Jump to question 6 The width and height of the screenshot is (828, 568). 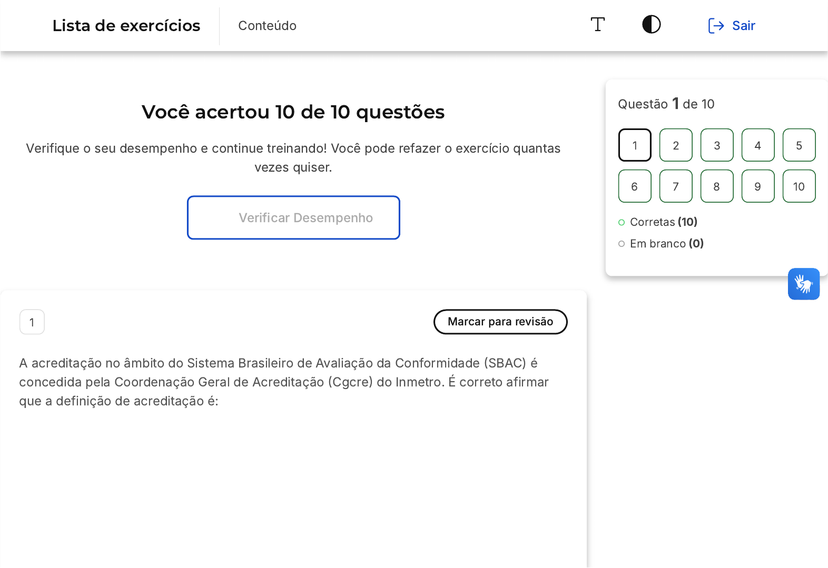(635, 186)
